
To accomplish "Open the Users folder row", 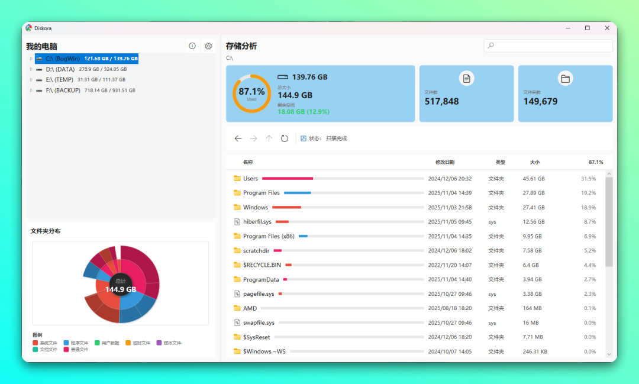I will click(250, 179).
